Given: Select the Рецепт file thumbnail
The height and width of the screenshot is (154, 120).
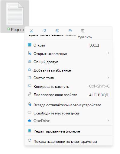Looking at the screenshot, I should point(15,14).
